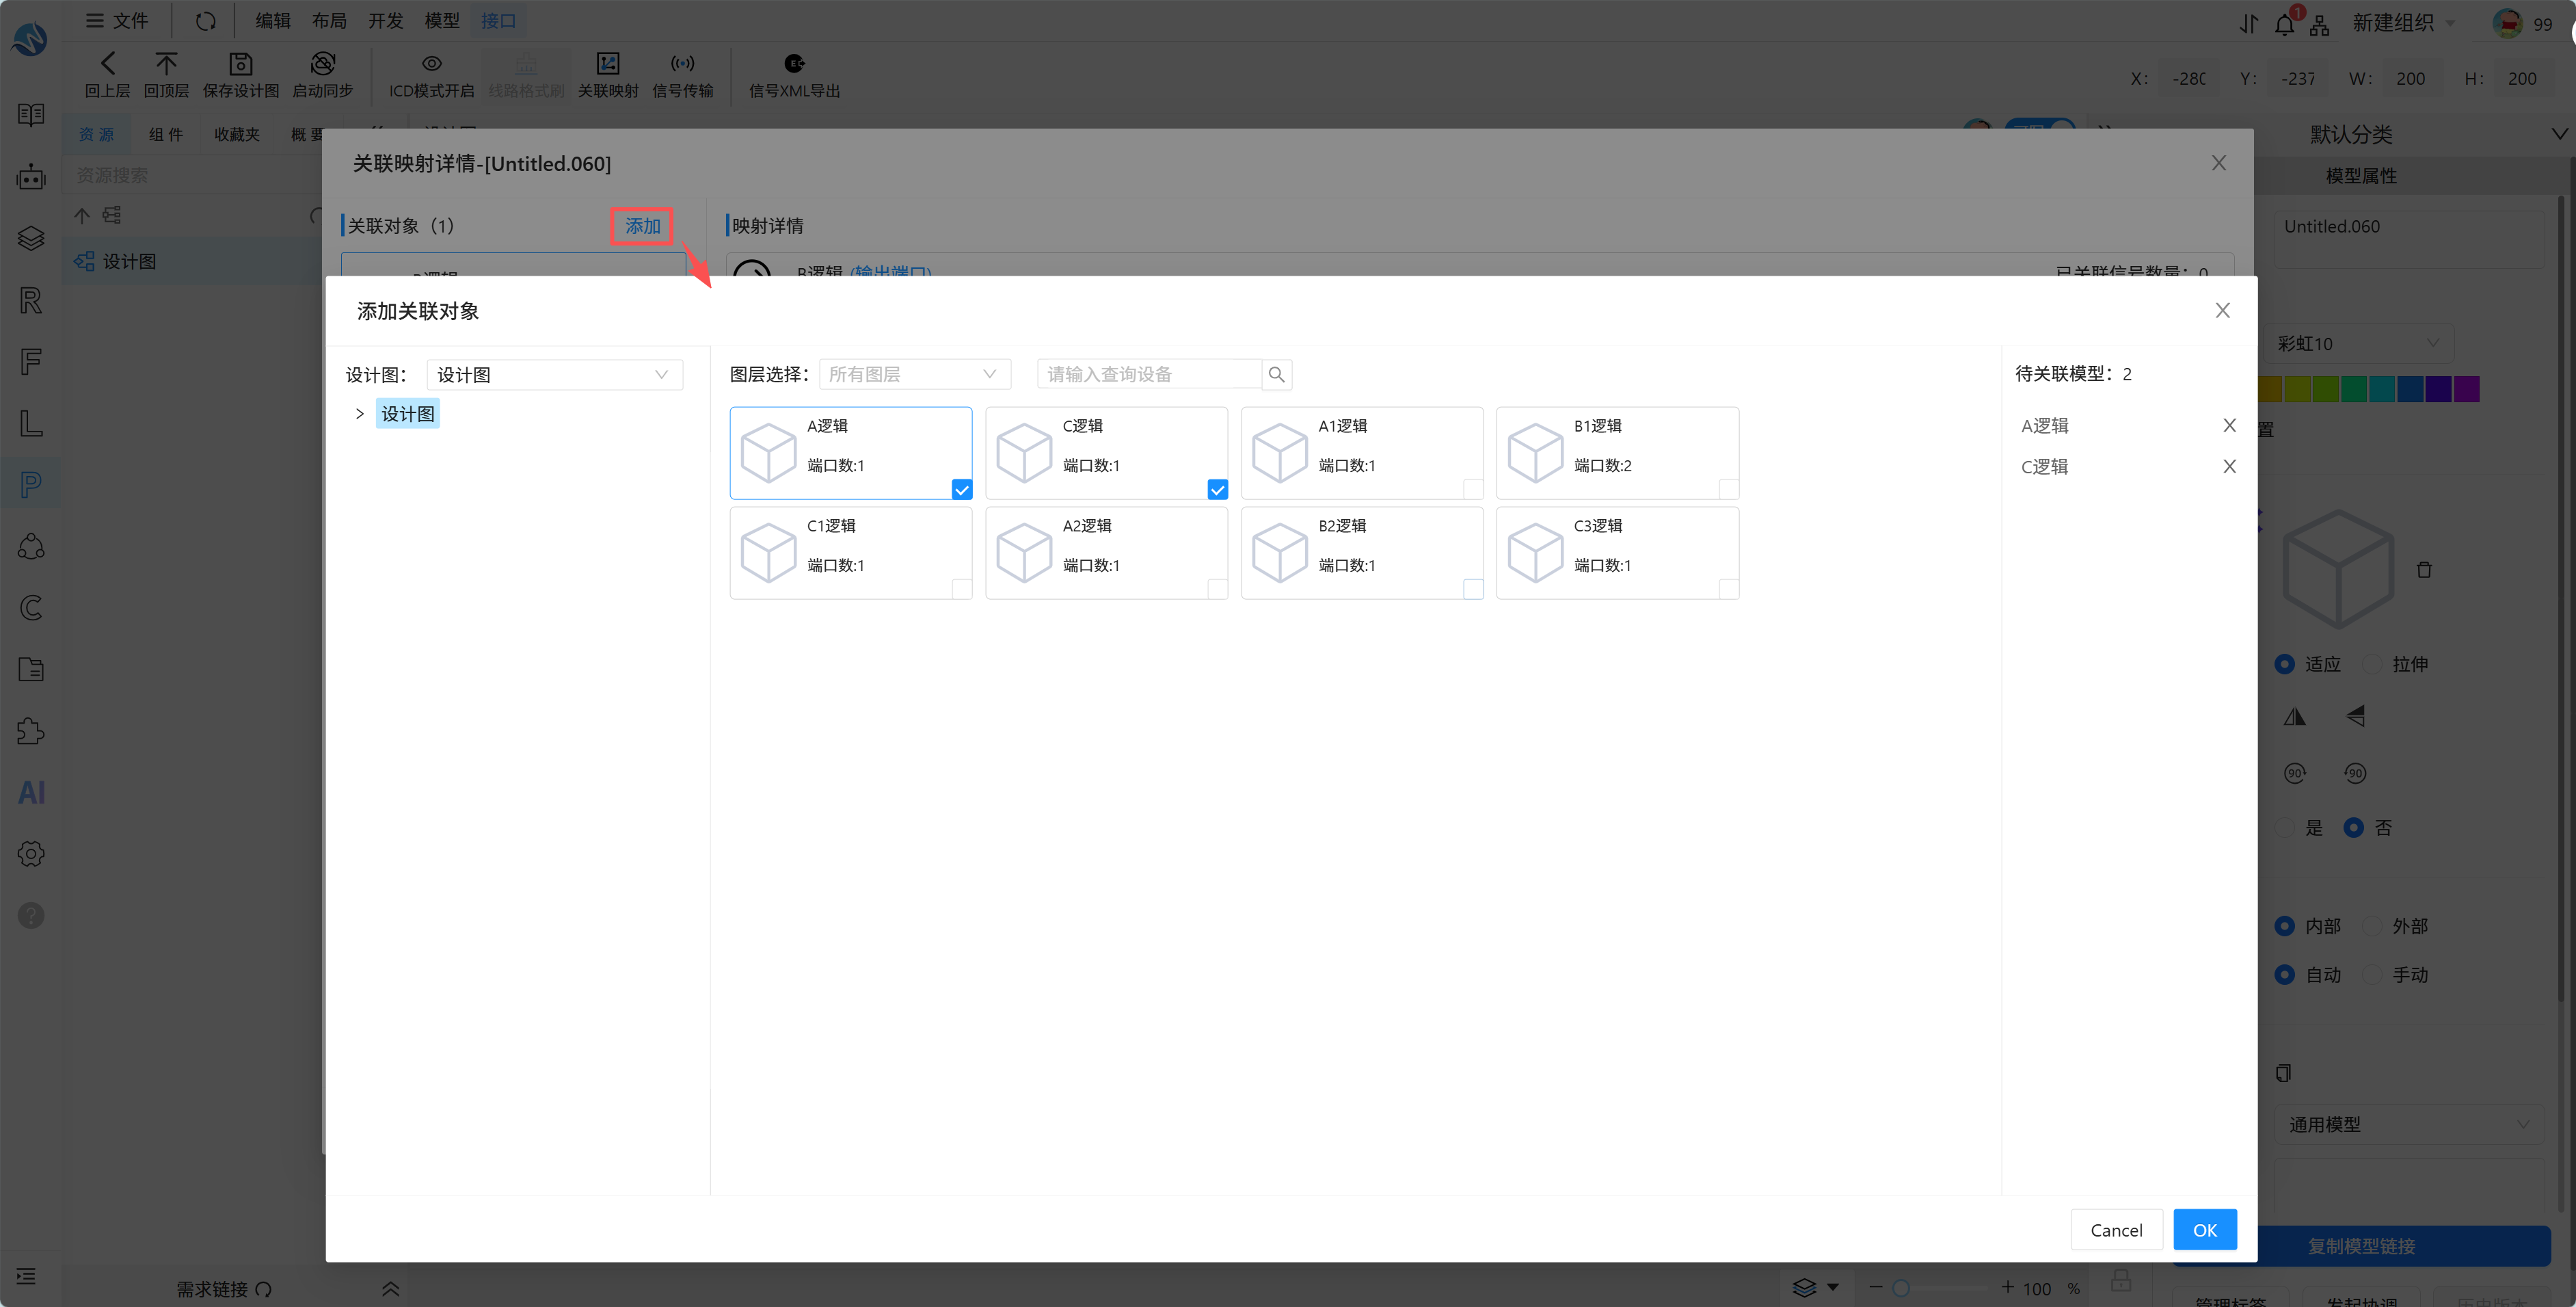Select the green color swatch
The width and height of the screenshot is (2576, 1307).
[x=2354, y=388]
